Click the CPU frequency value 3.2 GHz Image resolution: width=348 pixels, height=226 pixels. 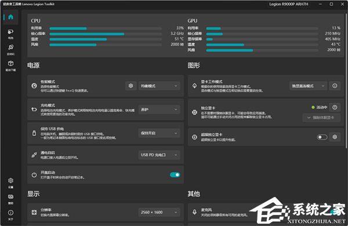pos(177,34)
